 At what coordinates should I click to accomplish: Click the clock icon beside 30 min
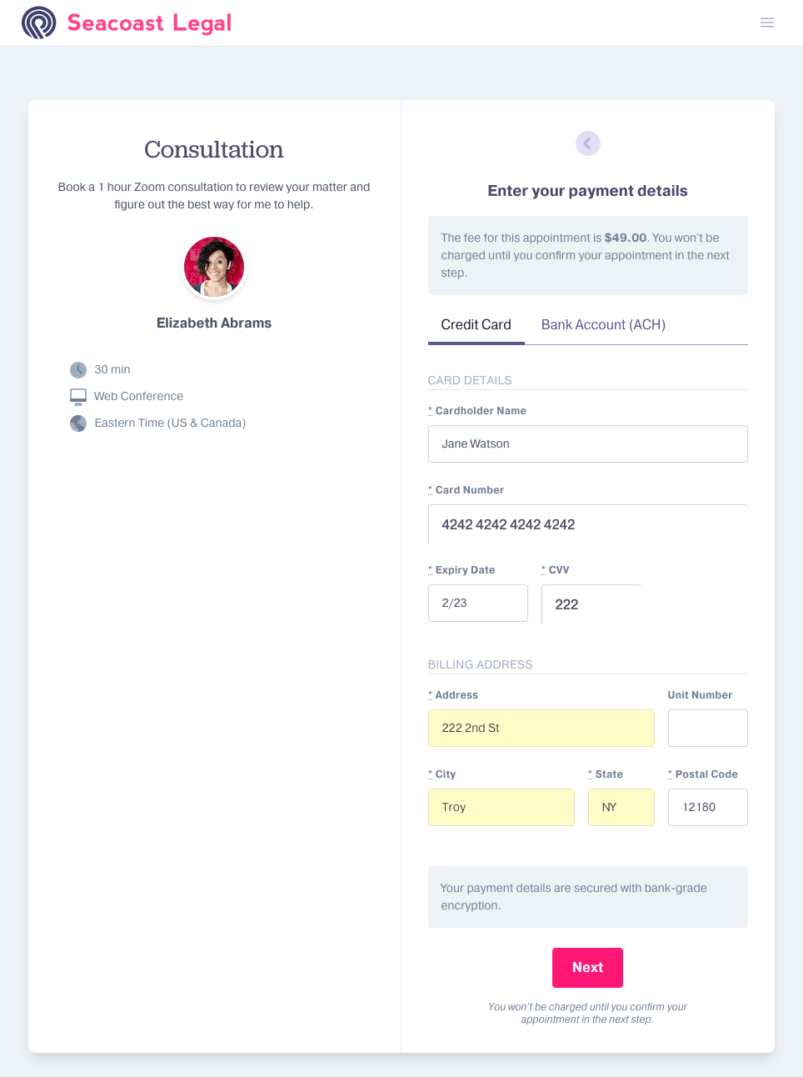pos(77,369)
